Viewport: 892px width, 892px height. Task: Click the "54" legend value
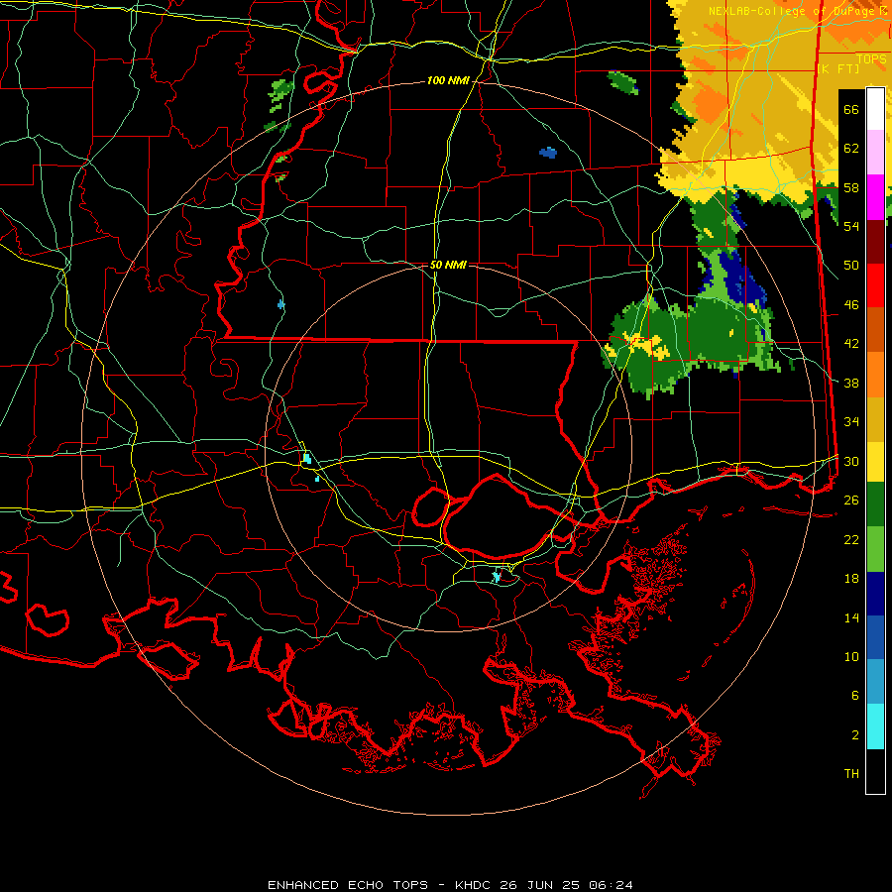(x=851, y=226)
